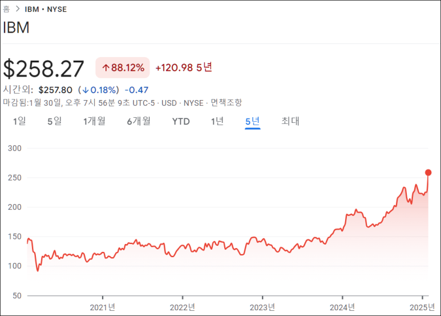441x316 pixels.
Task: Click the +120.98 5년 change text
Action: 184,67
